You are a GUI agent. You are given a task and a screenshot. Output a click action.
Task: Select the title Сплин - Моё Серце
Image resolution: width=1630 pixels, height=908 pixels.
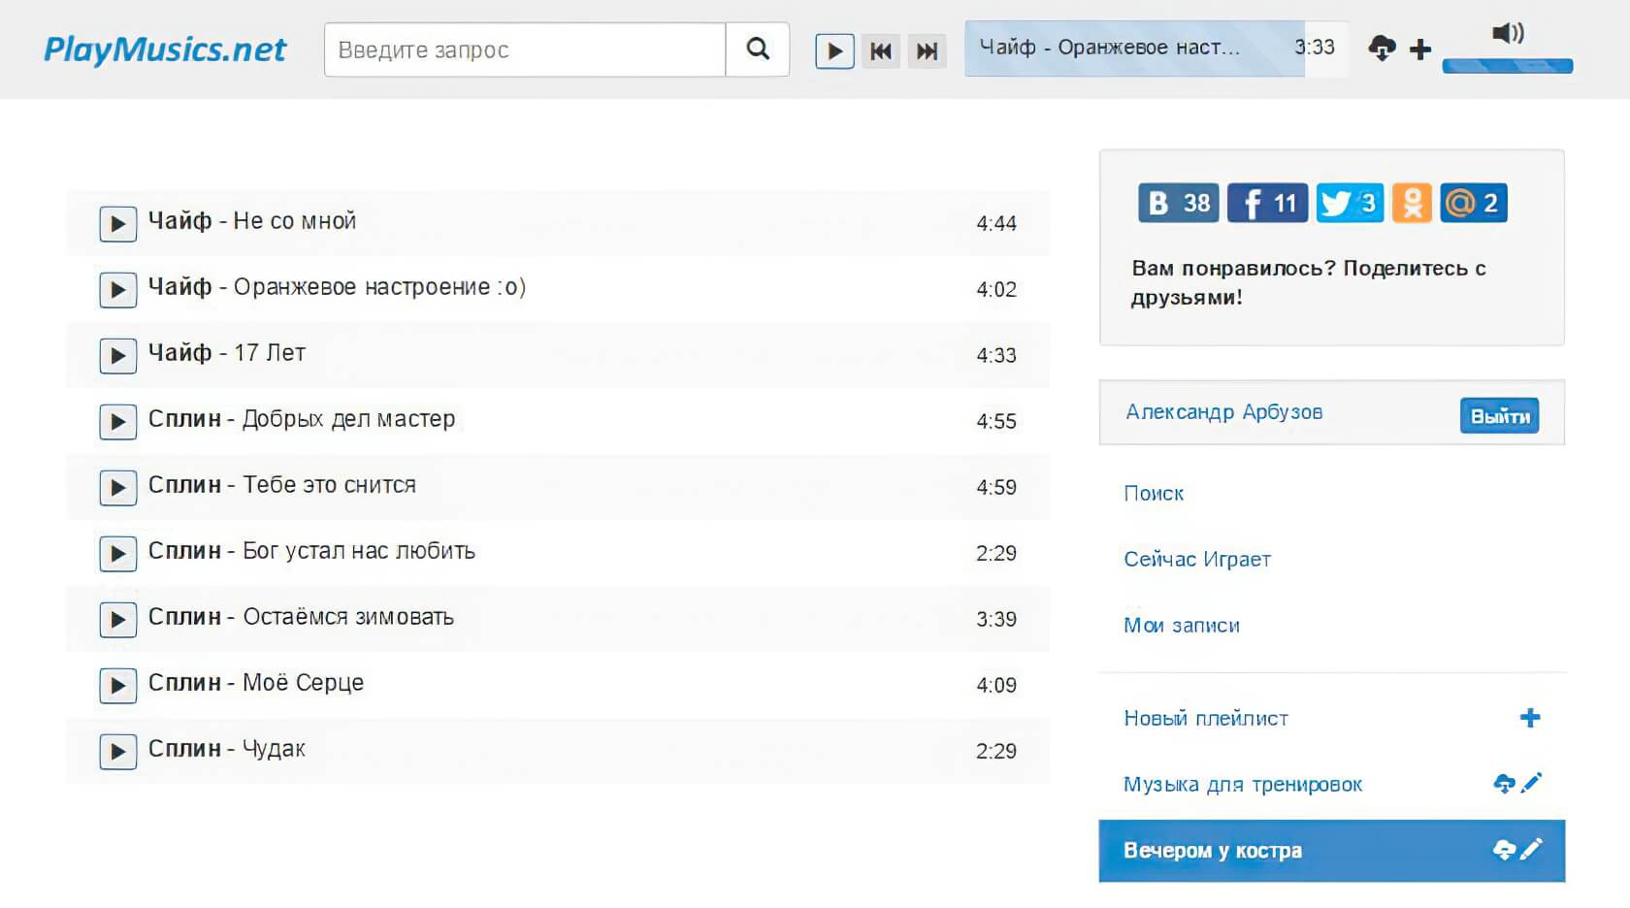click(256, 683)
